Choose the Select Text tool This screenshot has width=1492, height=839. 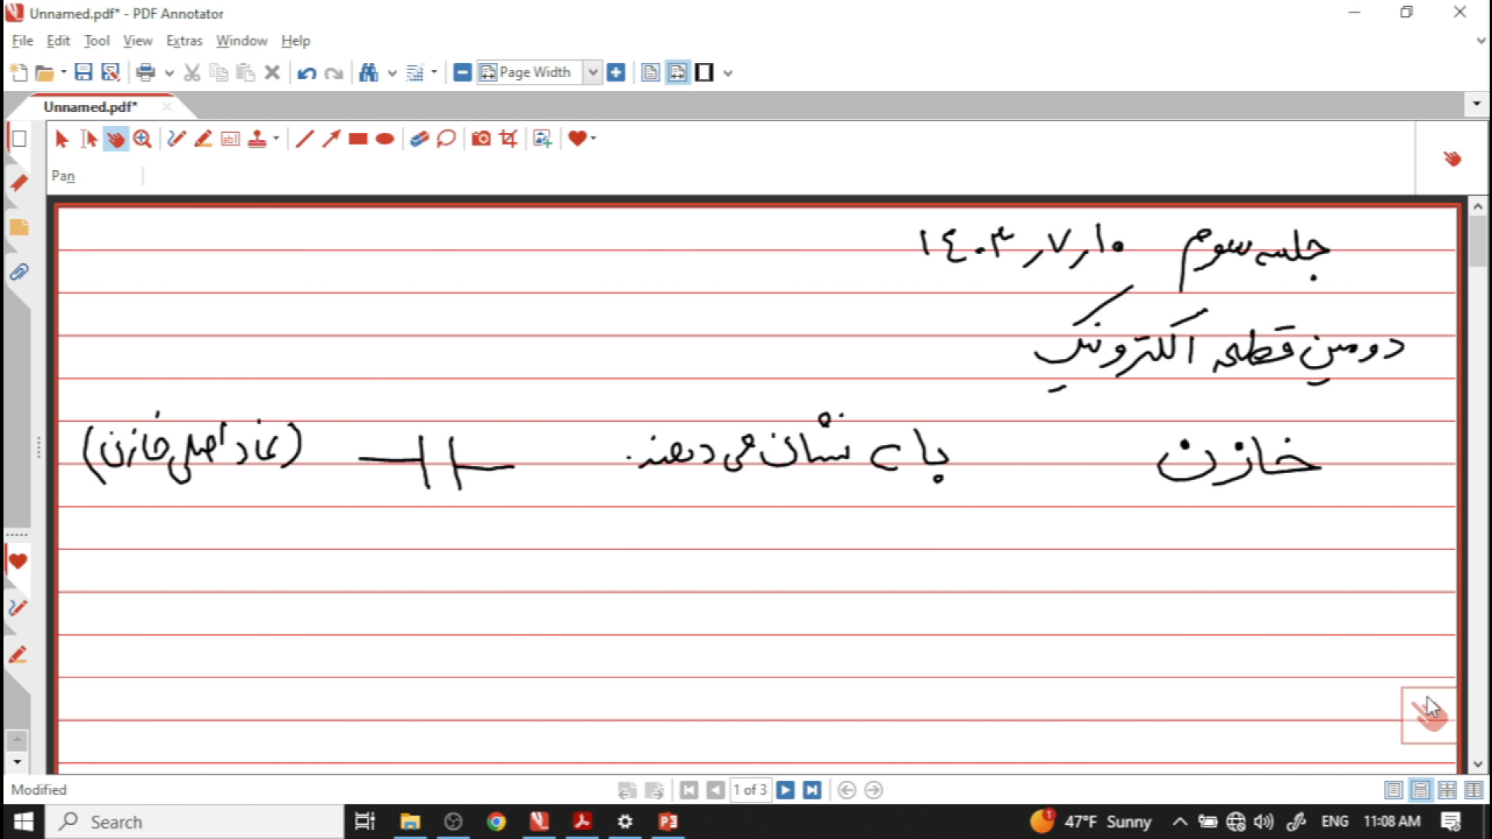tap(89, 139)
